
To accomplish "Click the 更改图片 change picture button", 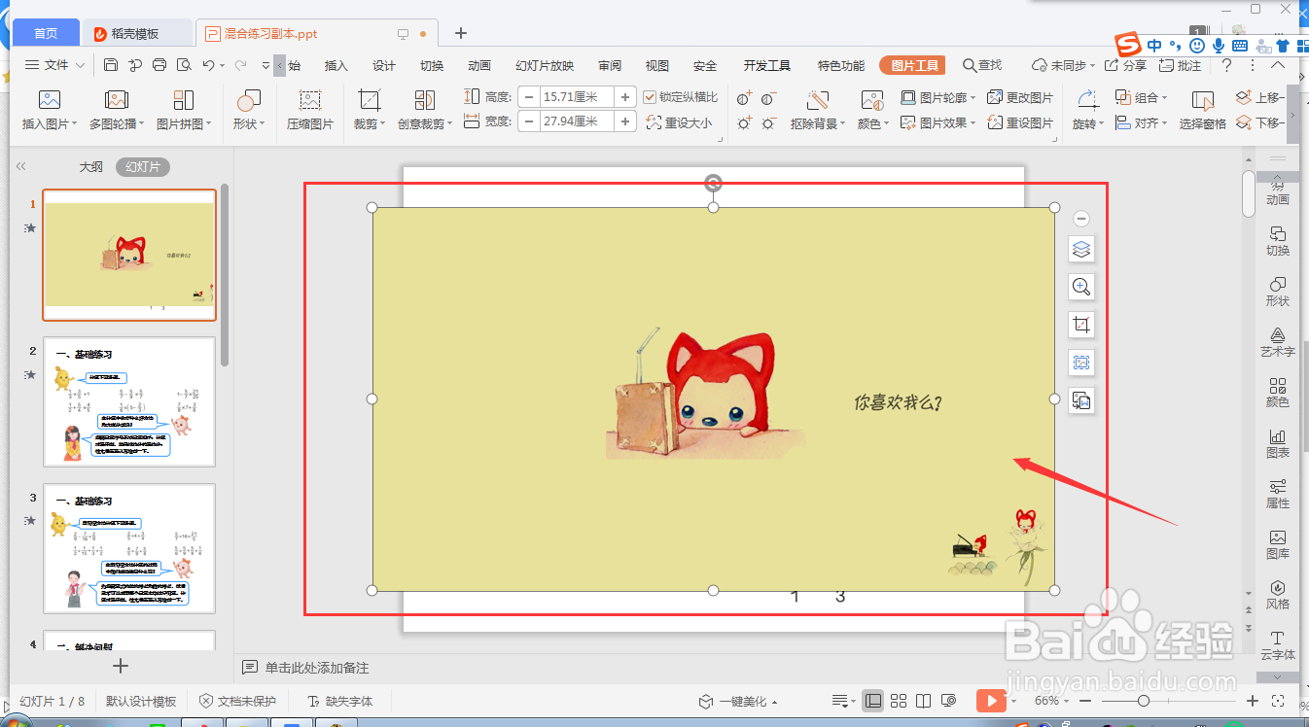I will (1020, 97).
